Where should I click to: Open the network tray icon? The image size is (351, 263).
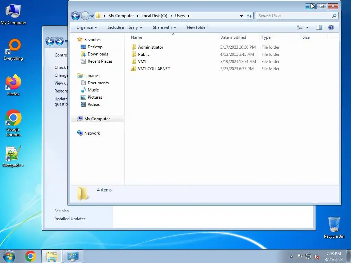tap(308, 256)
